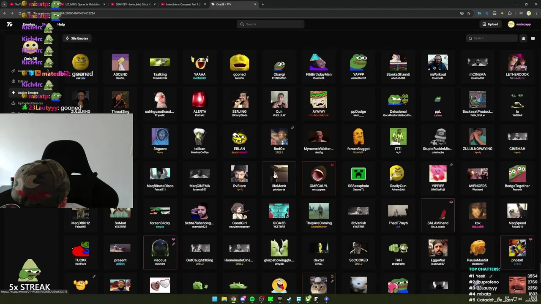541x304 pixels.
Task: Open the Delusional emote
Action: click(398, 104)
